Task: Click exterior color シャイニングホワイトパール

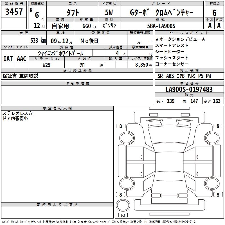Action: pyautogui.click(x=60, y=53)
